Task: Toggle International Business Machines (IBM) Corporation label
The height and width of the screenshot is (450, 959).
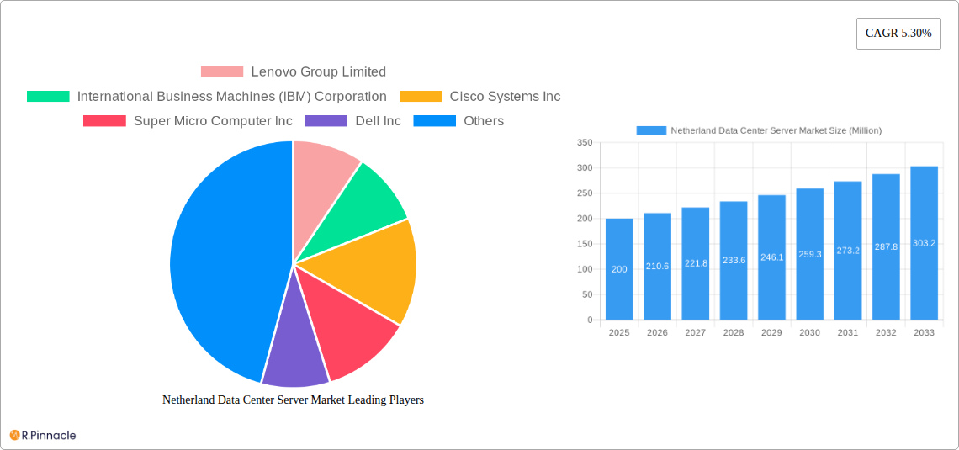Action: pyautogui.click(x=232, y=97)
